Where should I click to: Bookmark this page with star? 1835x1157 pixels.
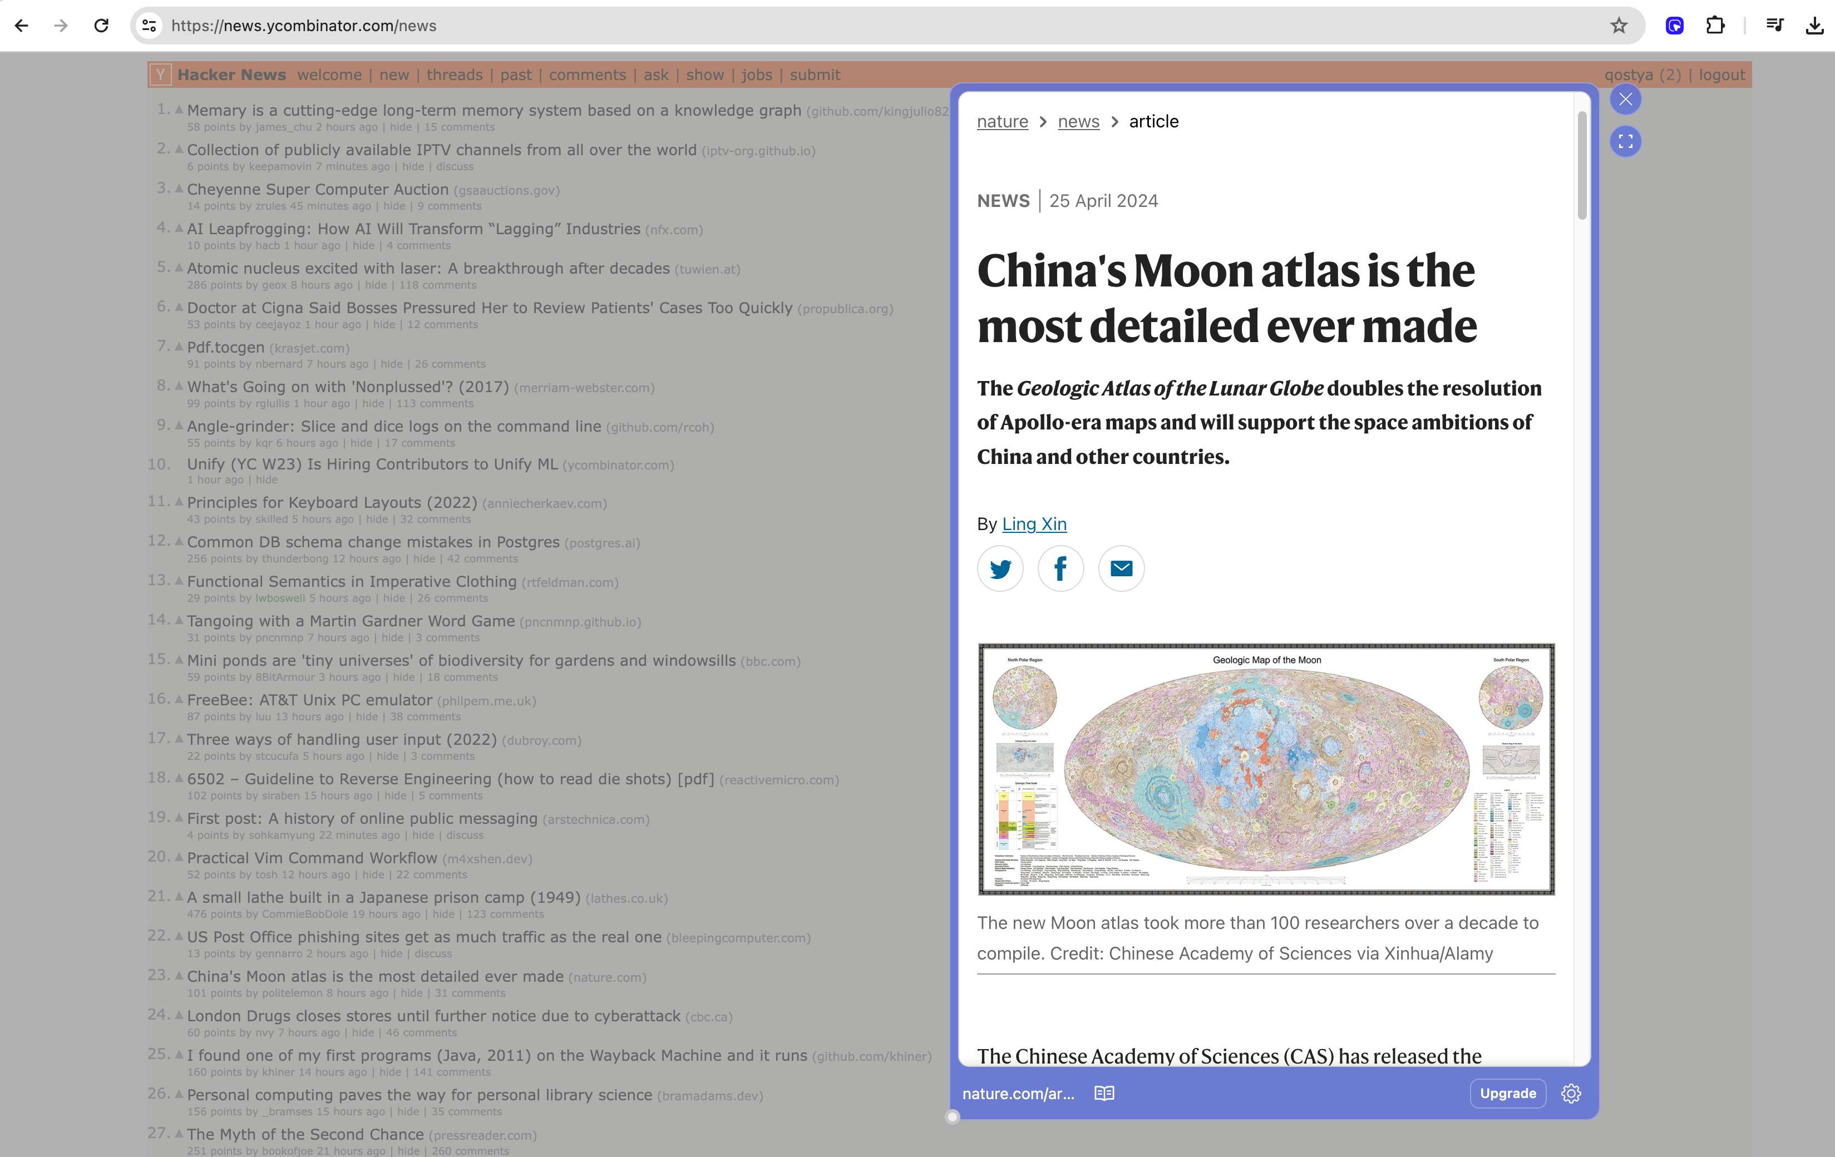(x=1619, y=26)
